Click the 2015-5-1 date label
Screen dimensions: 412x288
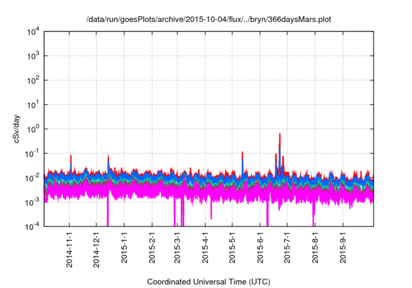[x=232, y=248]
